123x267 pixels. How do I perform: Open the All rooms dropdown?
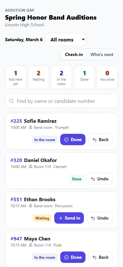point(66,40)
